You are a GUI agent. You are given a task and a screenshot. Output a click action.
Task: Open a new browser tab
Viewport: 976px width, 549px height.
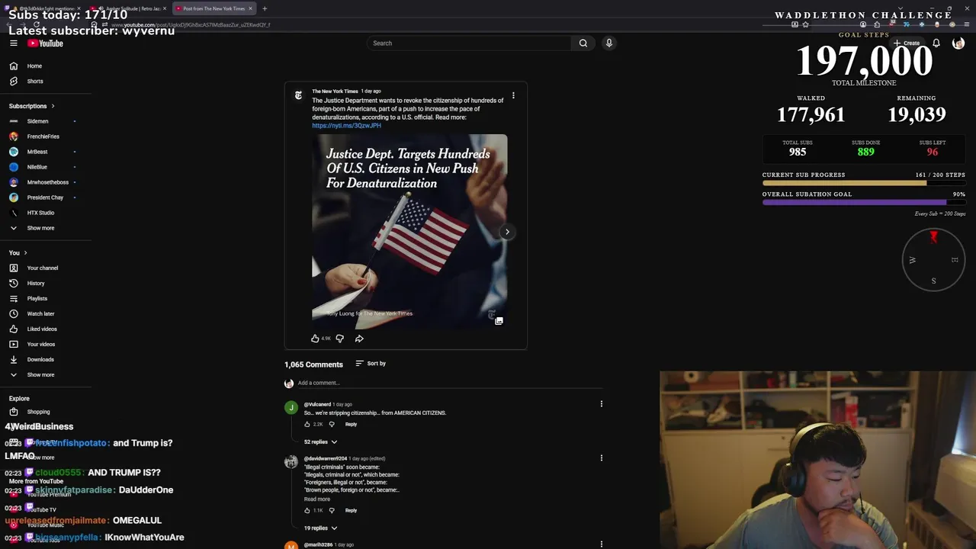[x=265, y=8]
